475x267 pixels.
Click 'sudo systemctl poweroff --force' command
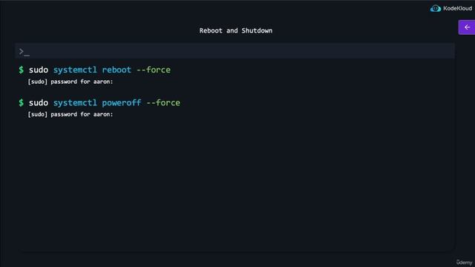pyautogui.click(x=105, y=102)
